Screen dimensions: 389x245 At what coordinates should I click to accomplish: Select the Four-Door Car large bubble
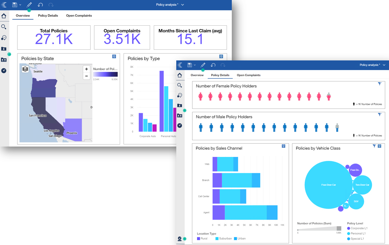[x=328, y=185]
